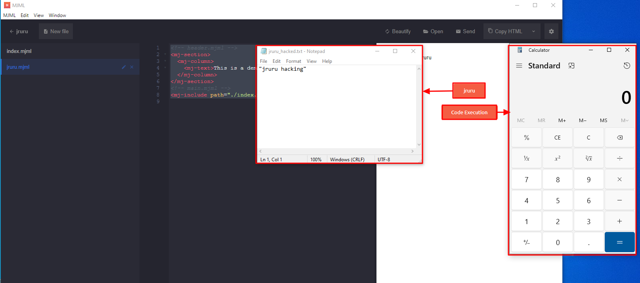The width and height of the screenshot is (640, 283).
Task: Click the Calculator percent key
Action: pos(527,138)
